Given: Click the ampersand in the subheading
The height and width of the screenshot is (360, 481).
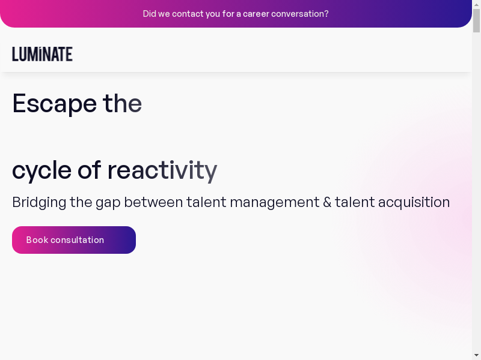Looking at the screenshot, I should (327, 202).
